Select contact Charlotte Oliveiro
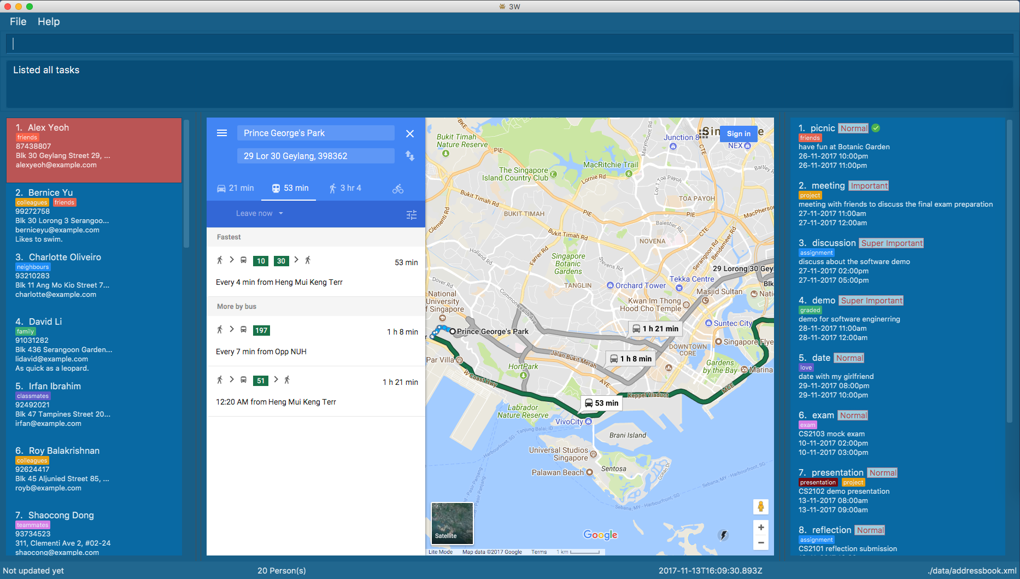This screenshot has width=1020, height=579. [x=94, y=280]
